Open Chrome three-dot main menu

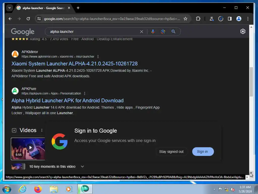[248, 19]
